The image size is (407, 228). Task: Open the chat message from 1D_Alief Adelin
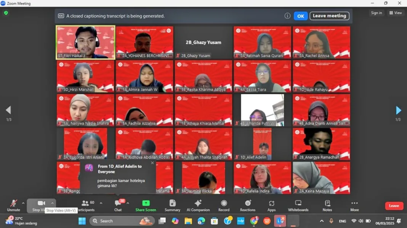coord(118,176)
